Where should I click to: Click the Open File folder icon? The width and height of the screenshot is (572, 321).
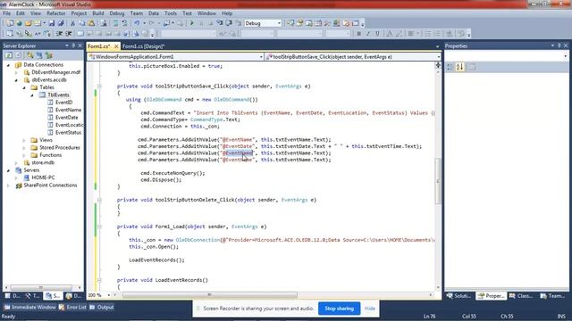coord(28,23)
